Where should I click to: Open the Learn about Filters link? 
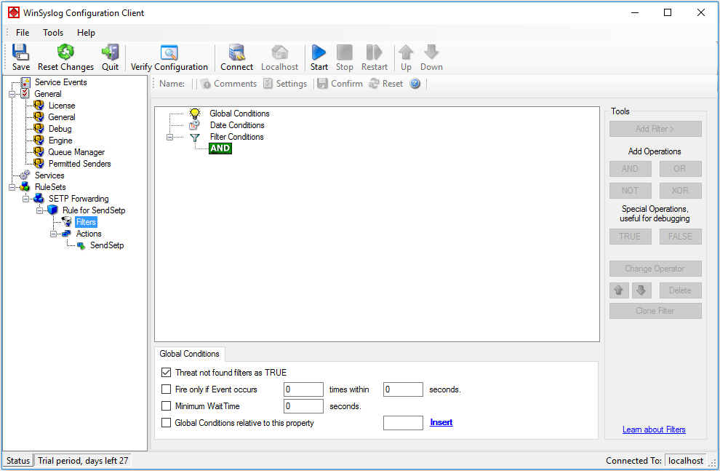coord(654,430)
